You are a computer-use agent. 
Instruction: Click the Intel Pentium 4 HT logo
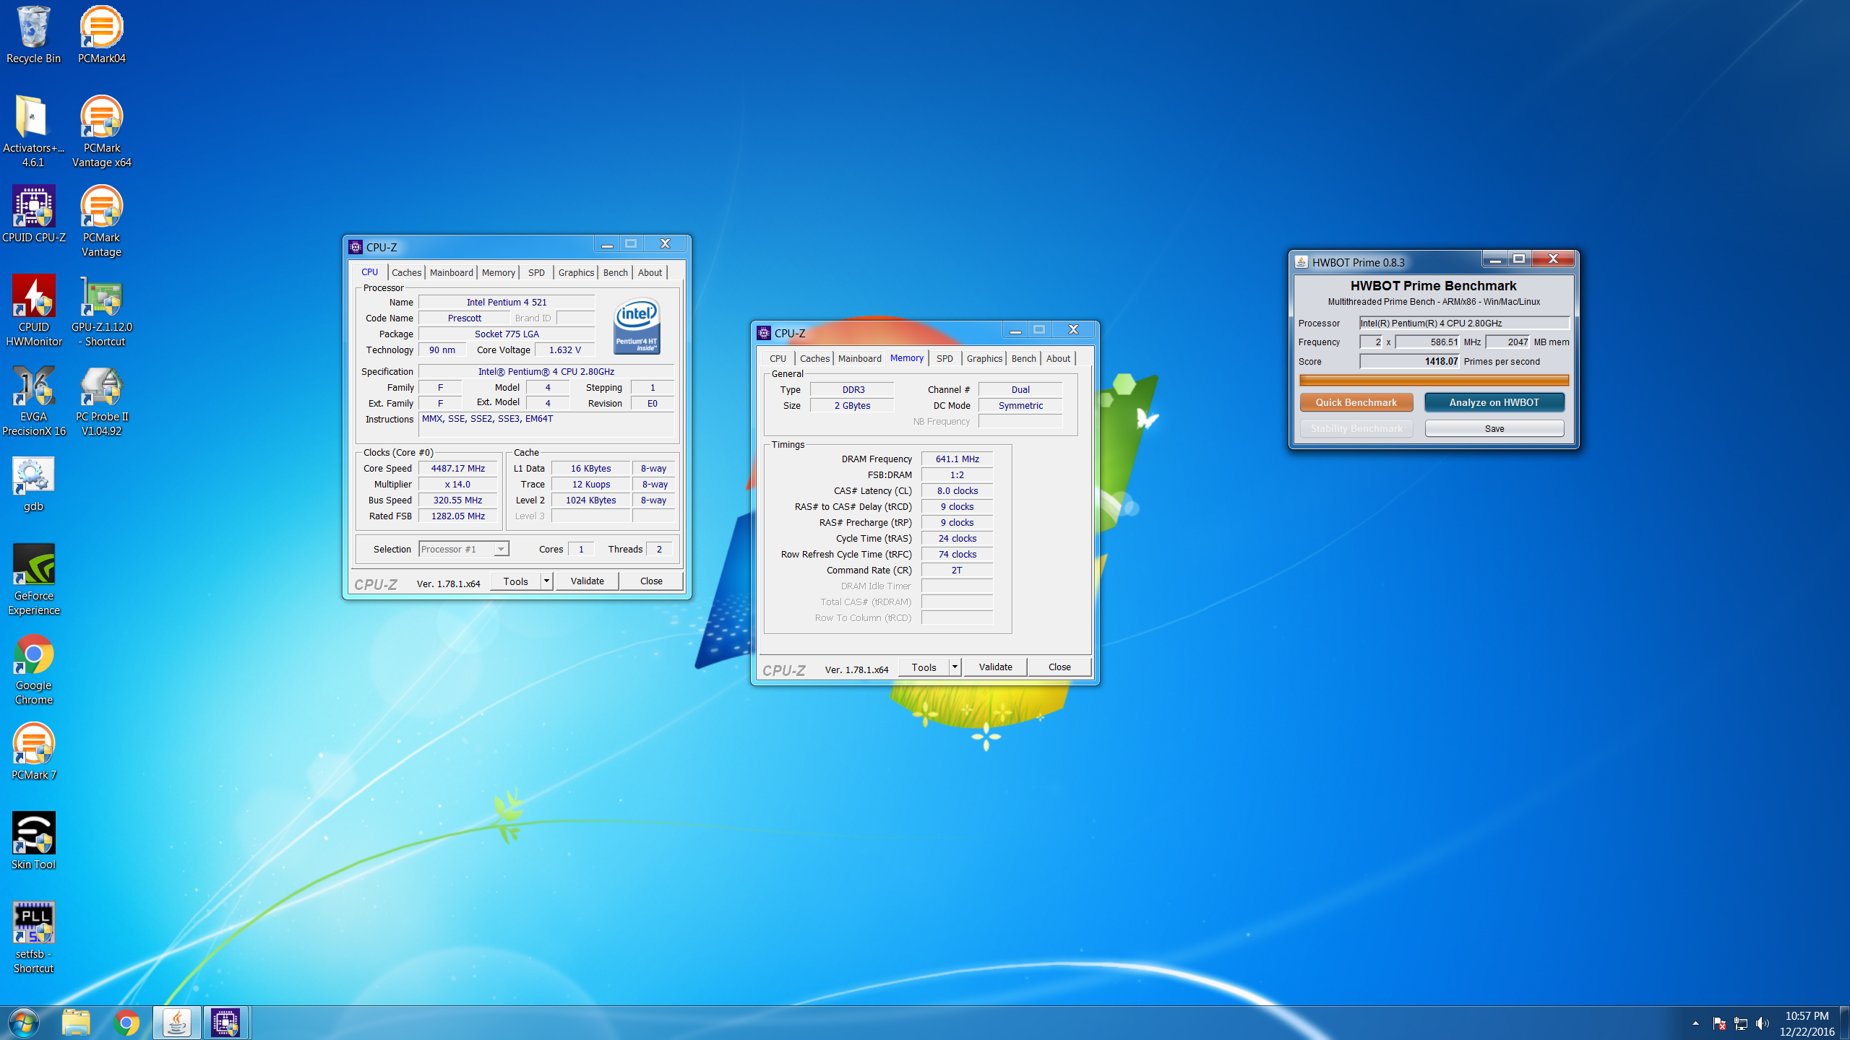click(x=637, y=326)
